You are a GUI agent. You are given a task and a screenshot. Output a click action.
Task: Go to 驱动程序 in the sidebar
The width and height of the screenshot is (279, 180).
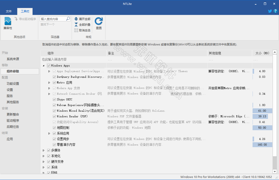(x=13, y=120)
